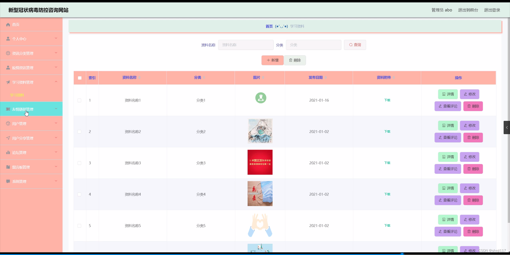Open the doctor avatar image in row 1
Viewport: 510px width, 255px height.
(x=261, y=98)
